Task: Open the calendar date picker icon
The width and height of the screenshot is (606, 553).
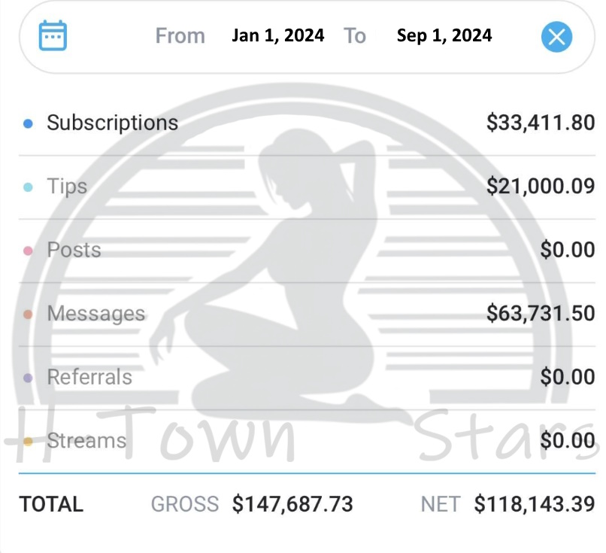Action: [x=53, y=35]
